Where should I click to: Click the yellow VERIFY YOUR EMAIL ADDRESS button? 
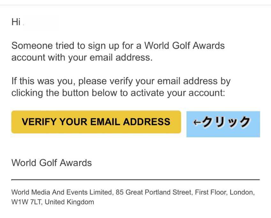96,122
